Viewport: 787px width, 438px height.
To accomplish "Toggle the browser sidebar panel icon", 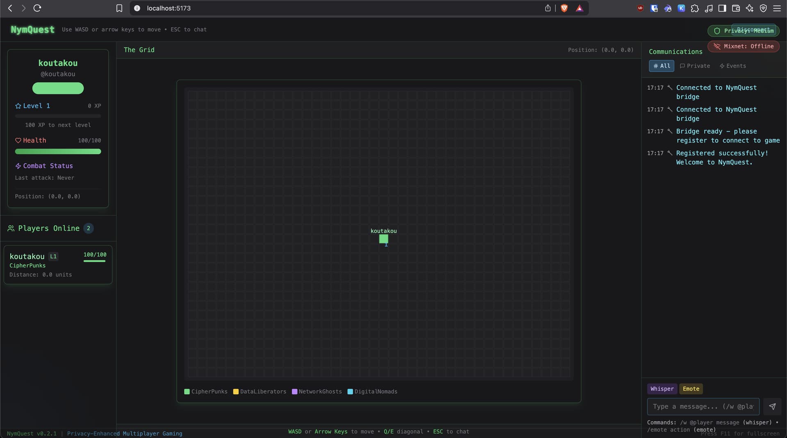I will pyautogui.click(x=722, y=8).
